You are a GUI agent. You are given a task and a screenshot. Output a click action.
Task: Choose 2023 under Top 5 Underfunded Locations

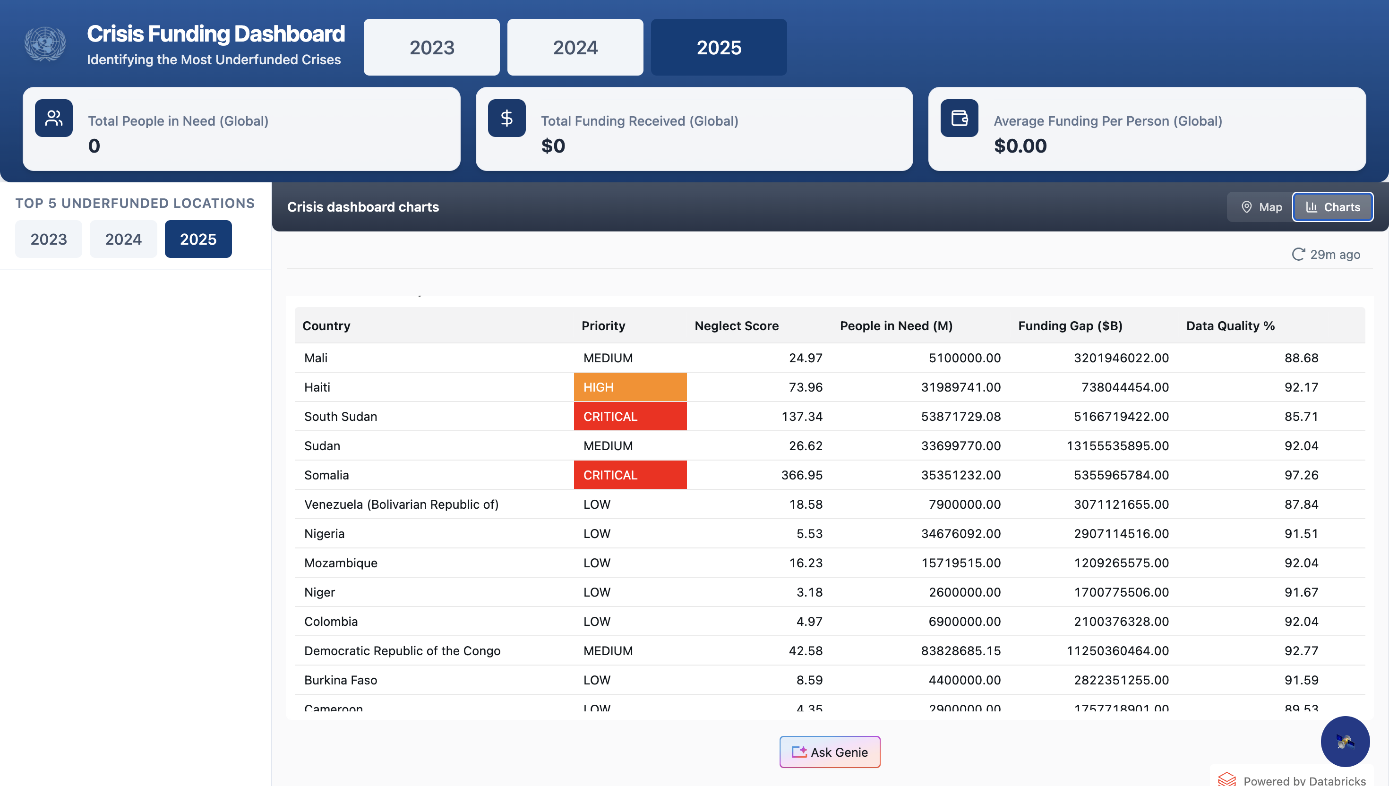(49, 239)
